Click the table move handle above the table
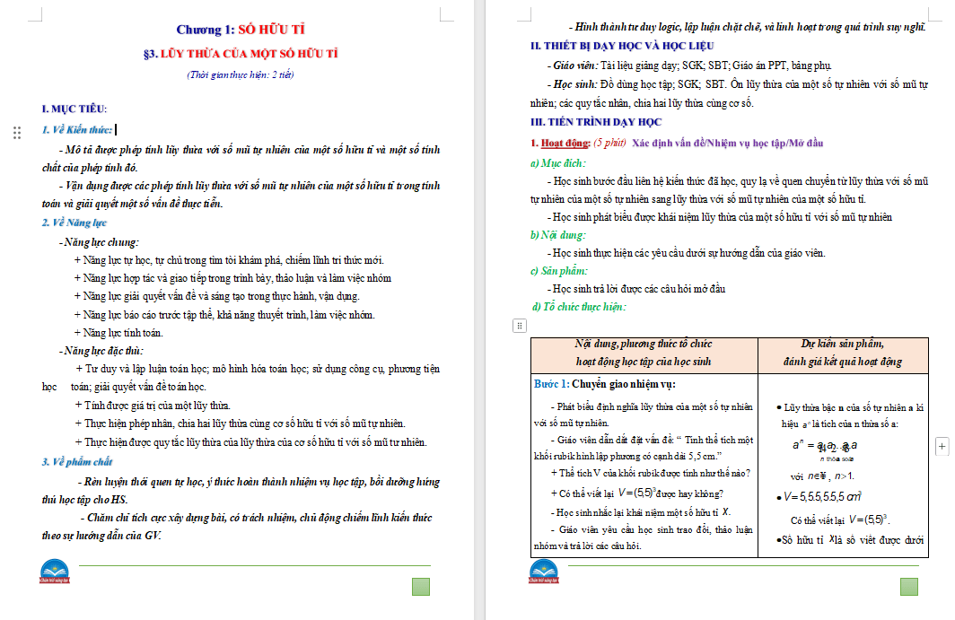This screenshot has width=955, height=620. 519,326
